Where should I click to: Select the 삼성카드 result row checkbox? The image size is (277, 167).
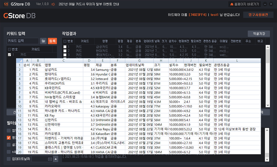pyautogui.click(x=65, y=47)
